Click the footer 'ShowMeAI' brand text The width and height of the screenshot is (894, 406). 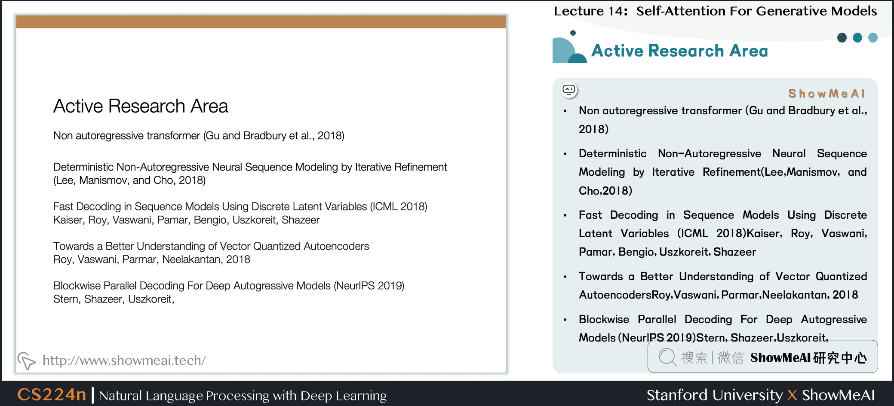(838, 395)
